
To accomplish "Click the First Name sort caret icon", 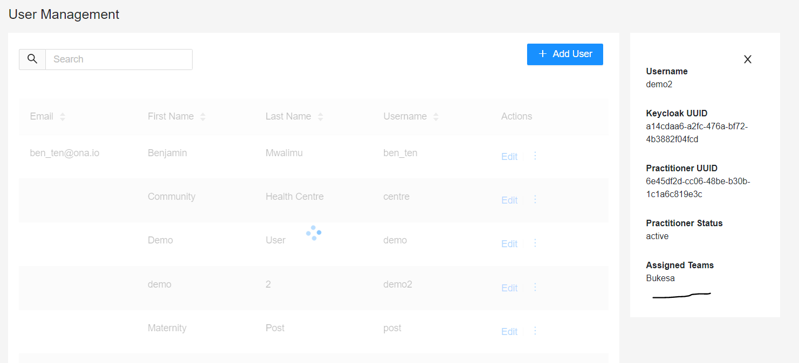I will tap(202, 116).
